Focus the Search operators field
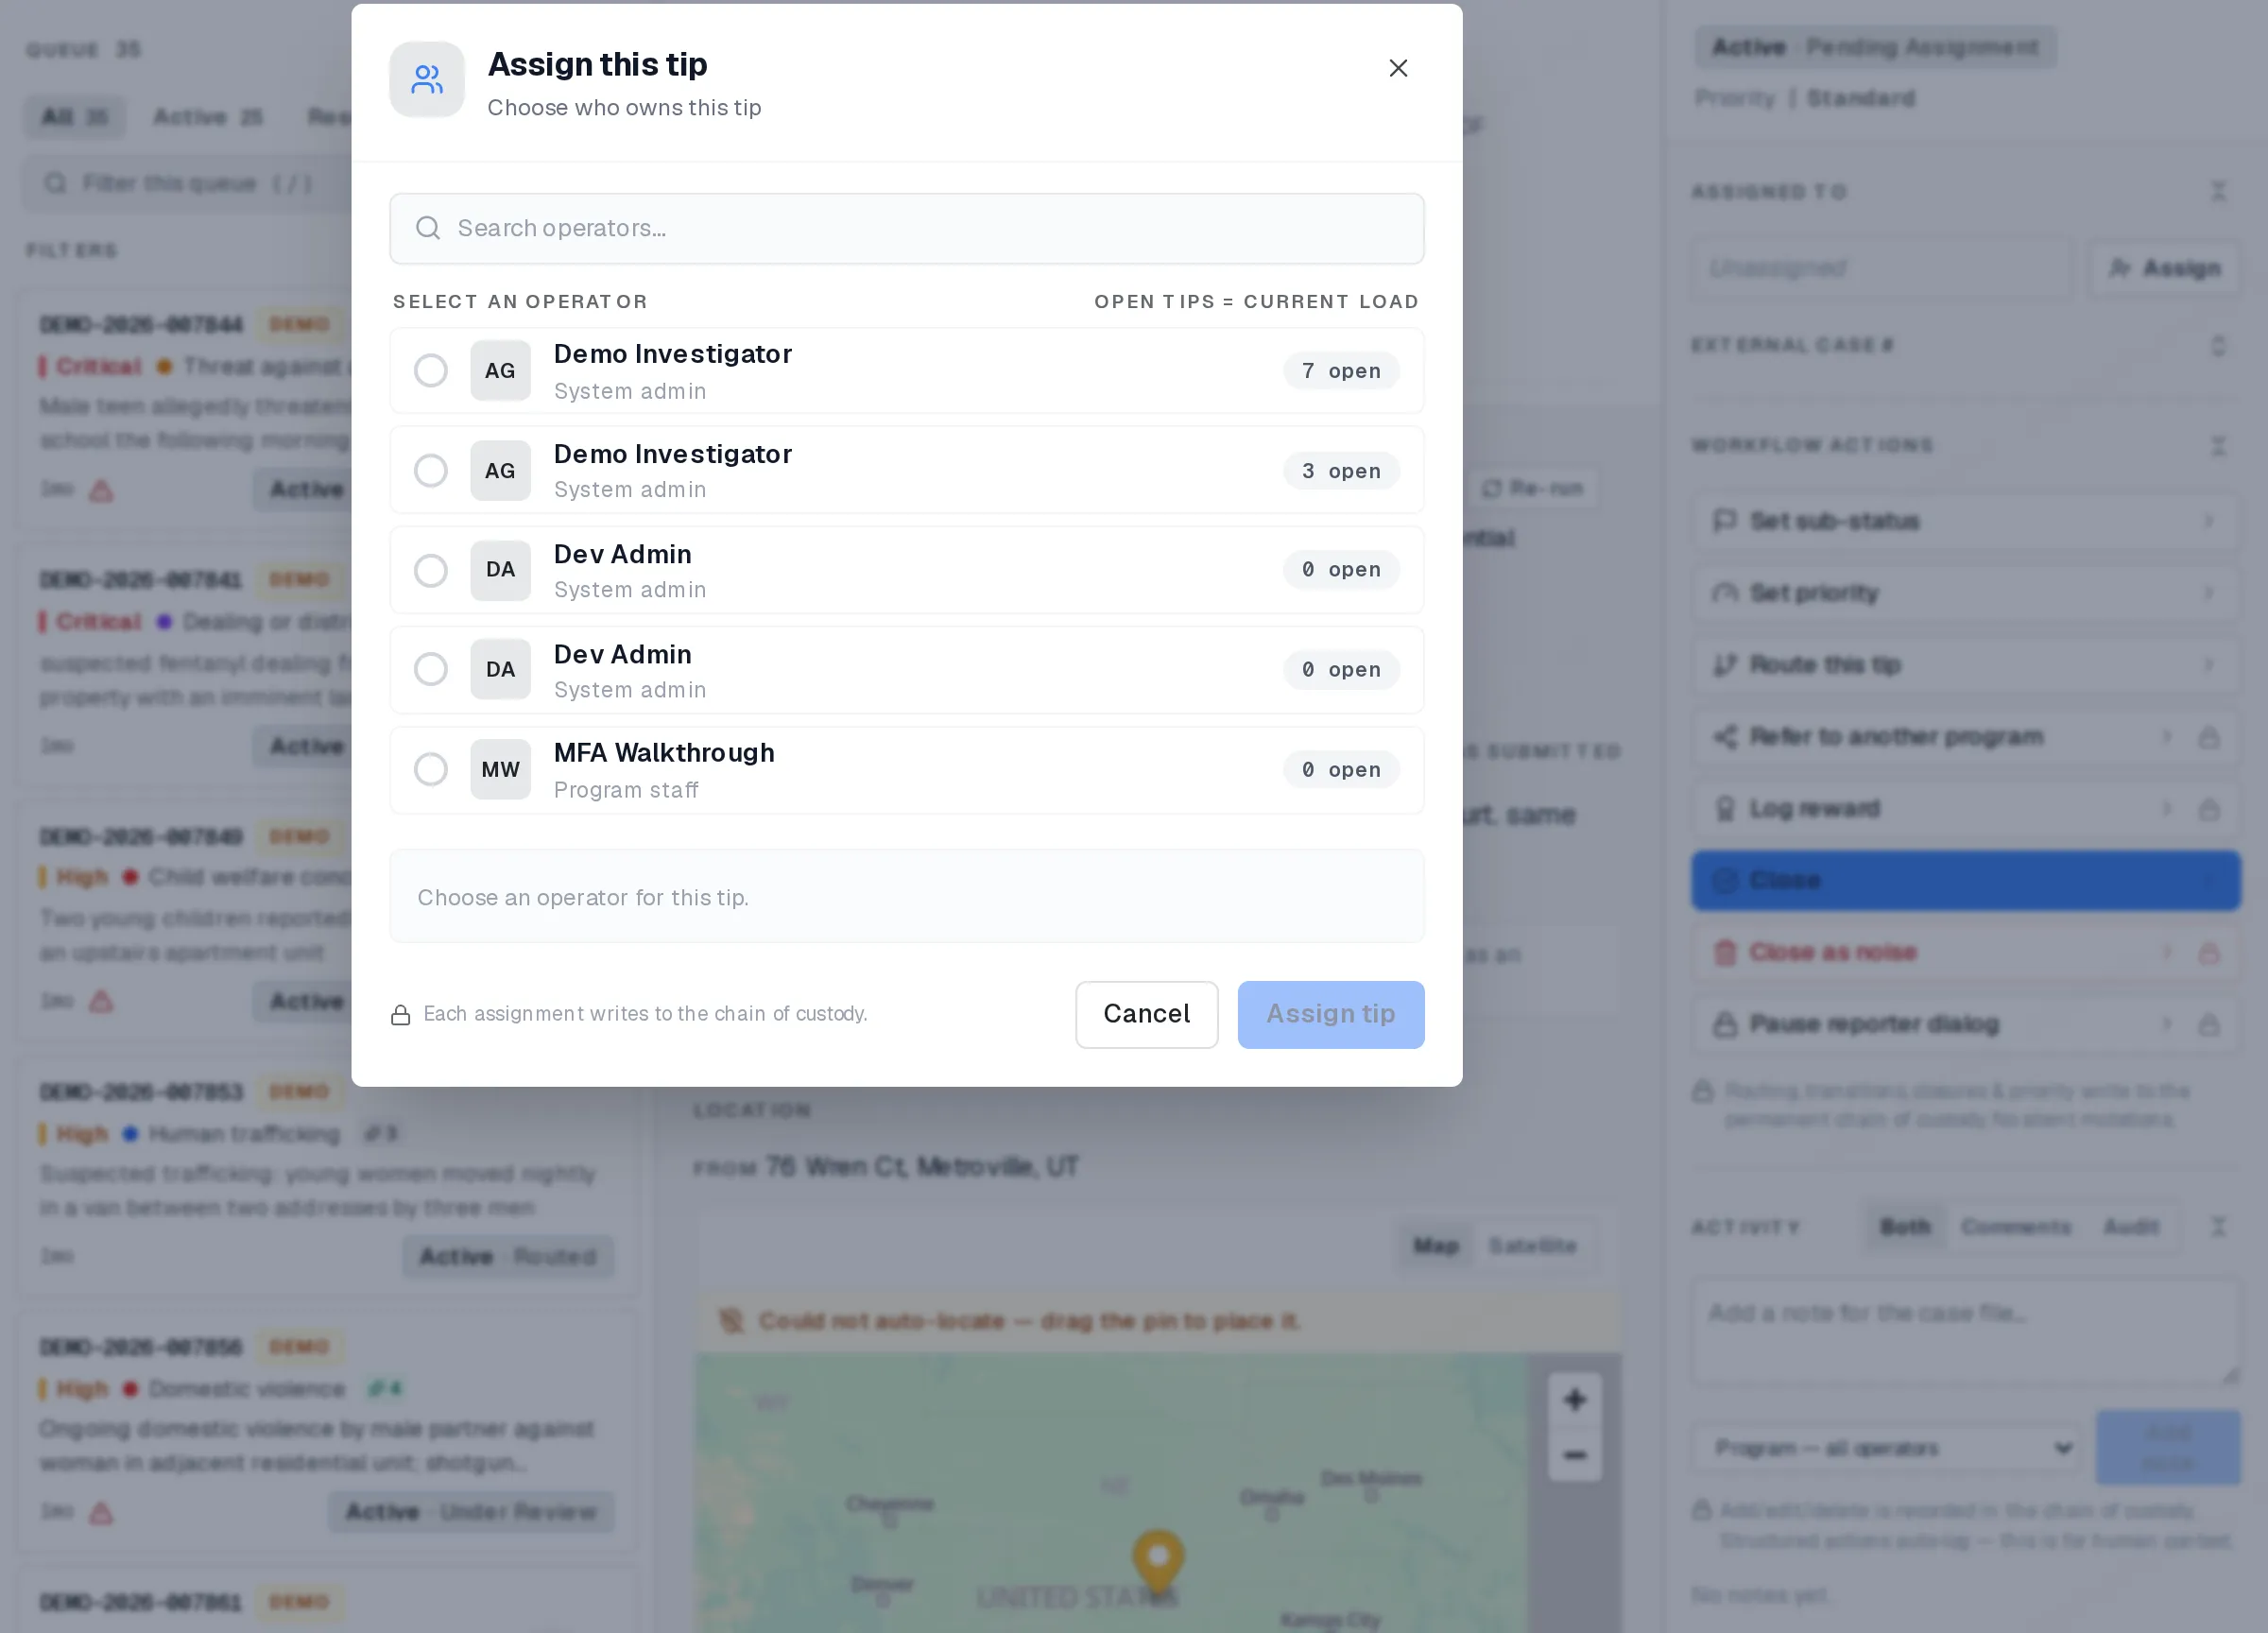Image resolution: width=2268 pixels, height=1633 pixels. (907, 228)
